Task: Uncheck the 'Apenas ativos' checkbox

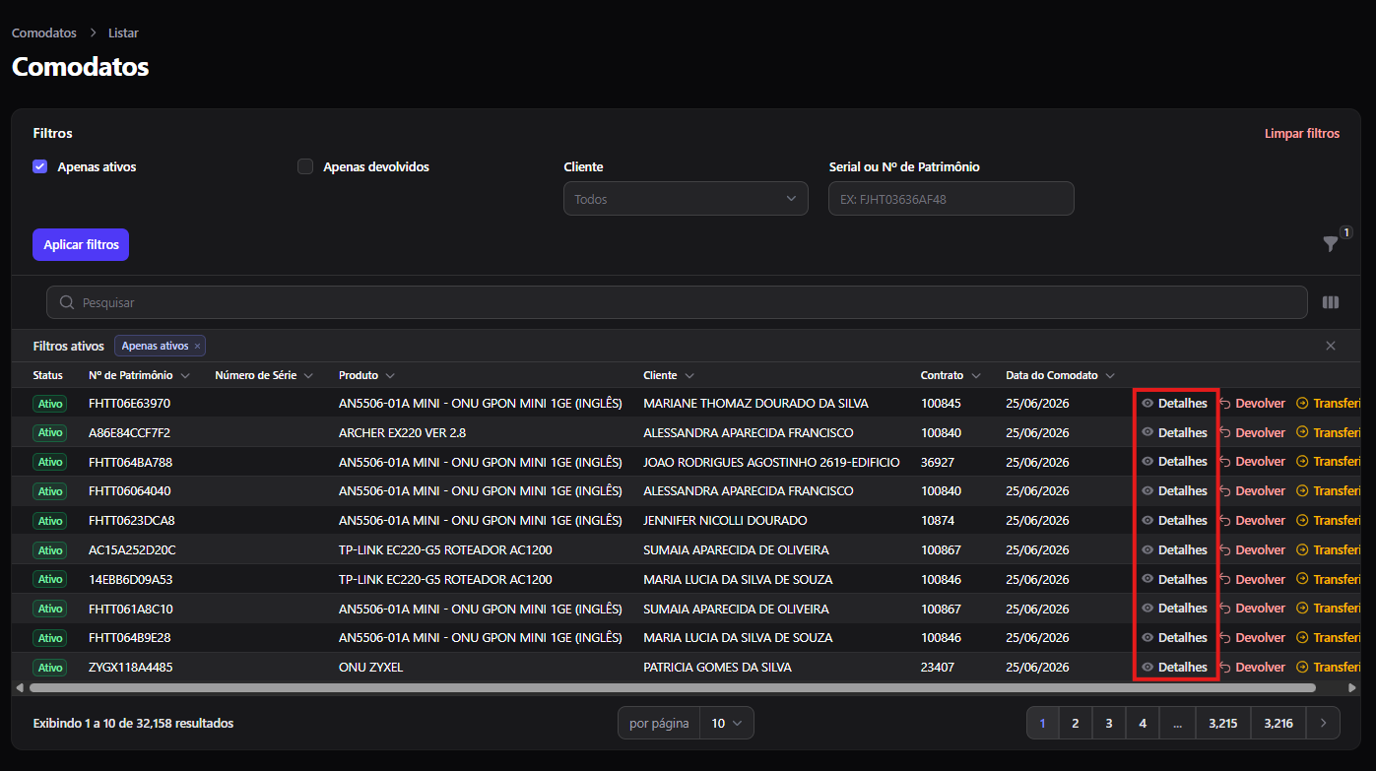Action: coord(40,166)
